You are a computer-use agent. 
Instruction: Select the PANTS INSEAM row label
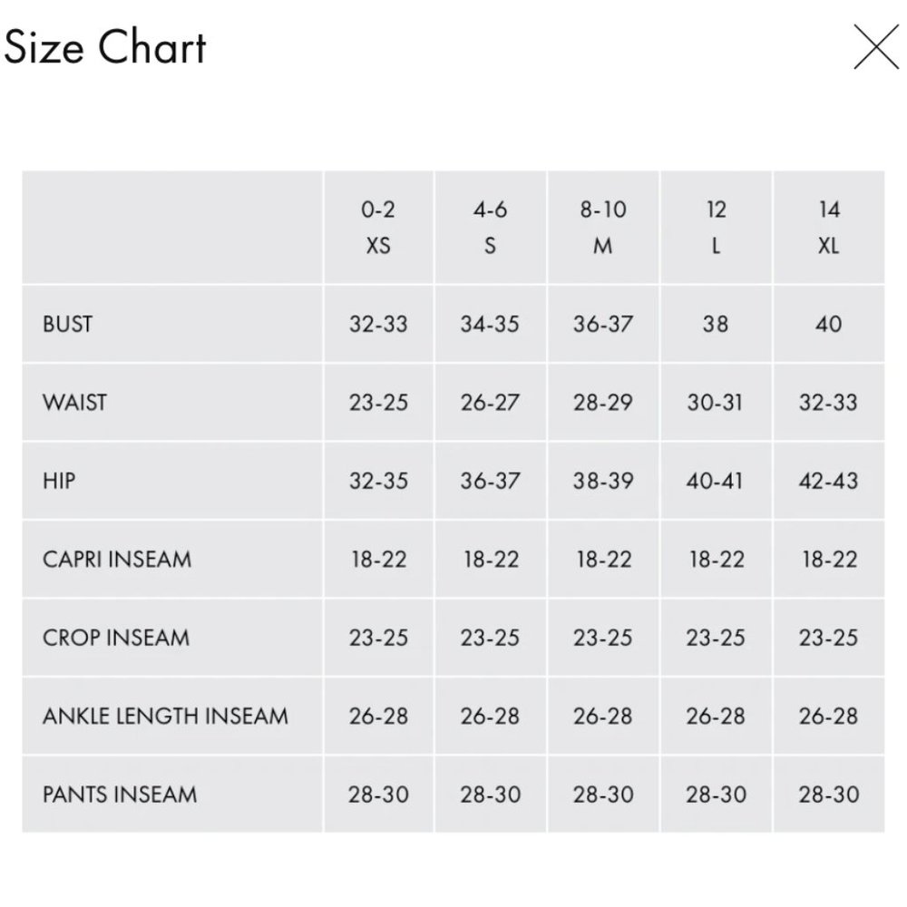[x=120, y=795]
